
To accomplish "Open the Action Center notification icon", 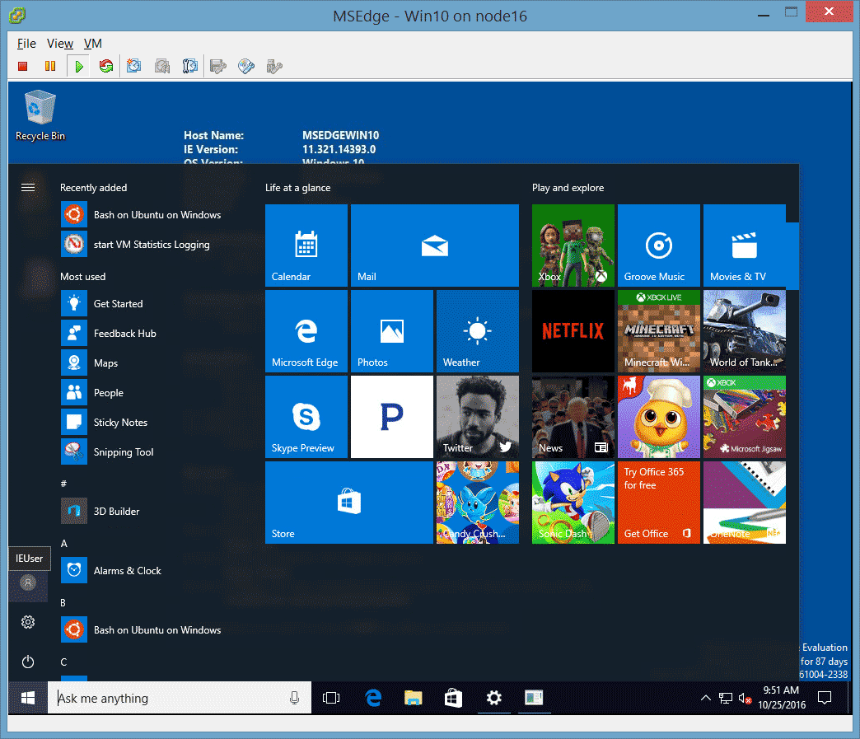I will (825, 697).
